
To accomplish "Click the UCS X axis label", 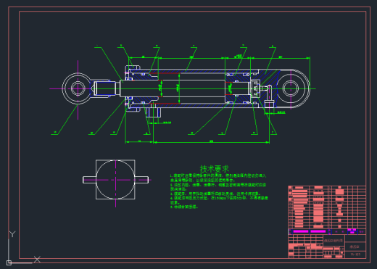I will [37, 260].
